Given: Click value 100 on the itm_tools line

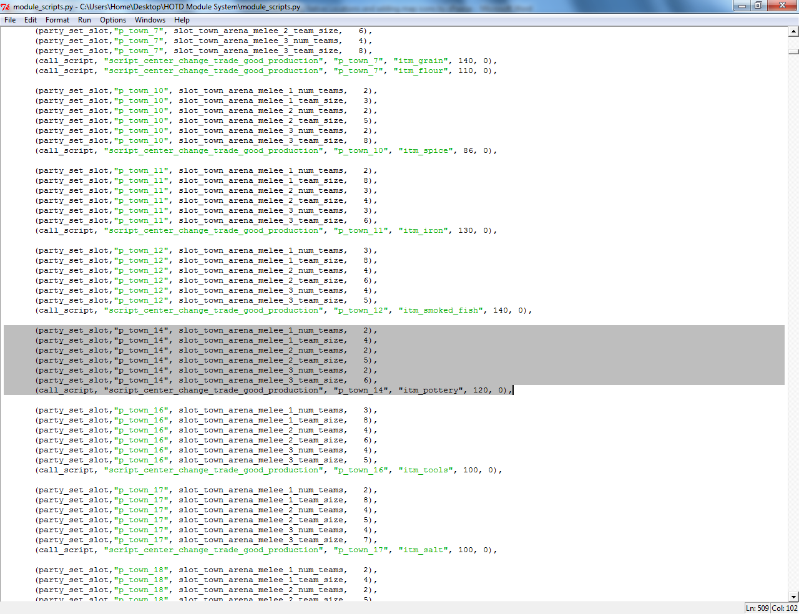Looking at the screenshot, I should (x=471, y=470).
